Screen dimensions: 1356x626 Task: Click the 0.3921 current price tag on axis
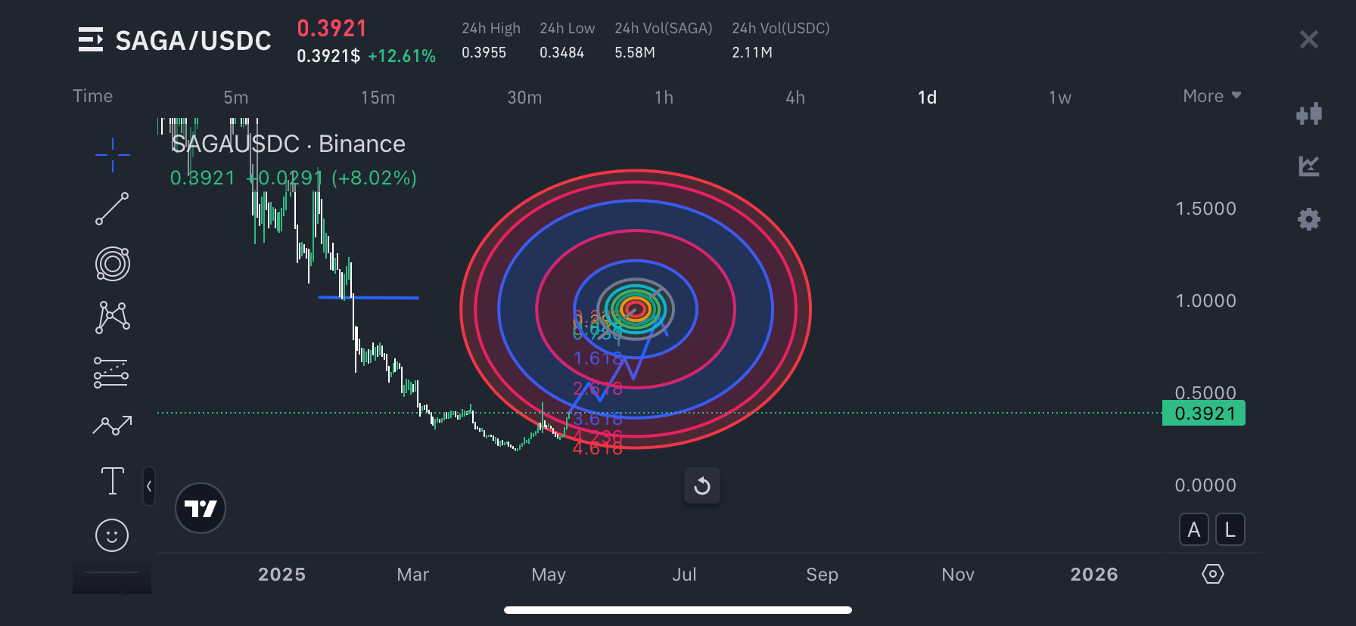pyautogui.click(x=1203, y=414)
